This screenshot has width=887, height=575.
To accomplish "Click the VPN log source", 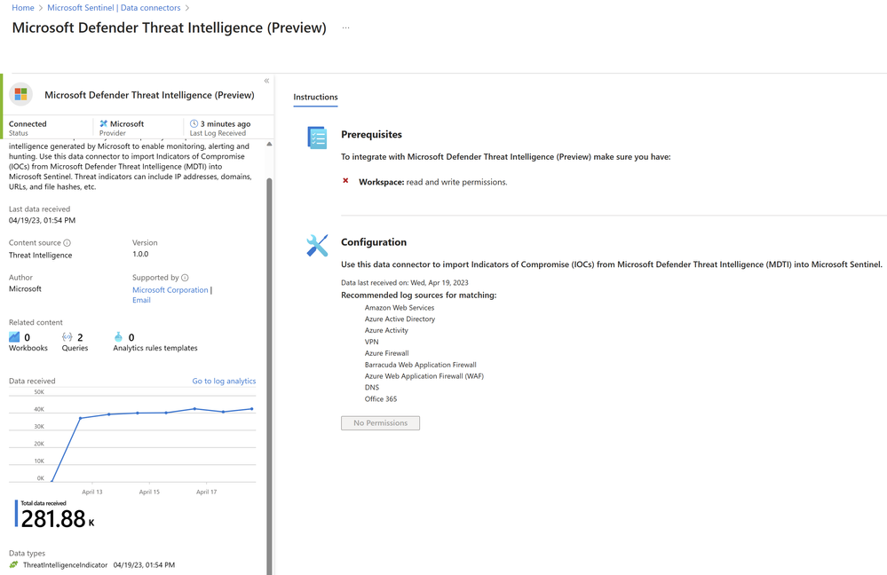I will pyautogui.click(x=372, y=342).
